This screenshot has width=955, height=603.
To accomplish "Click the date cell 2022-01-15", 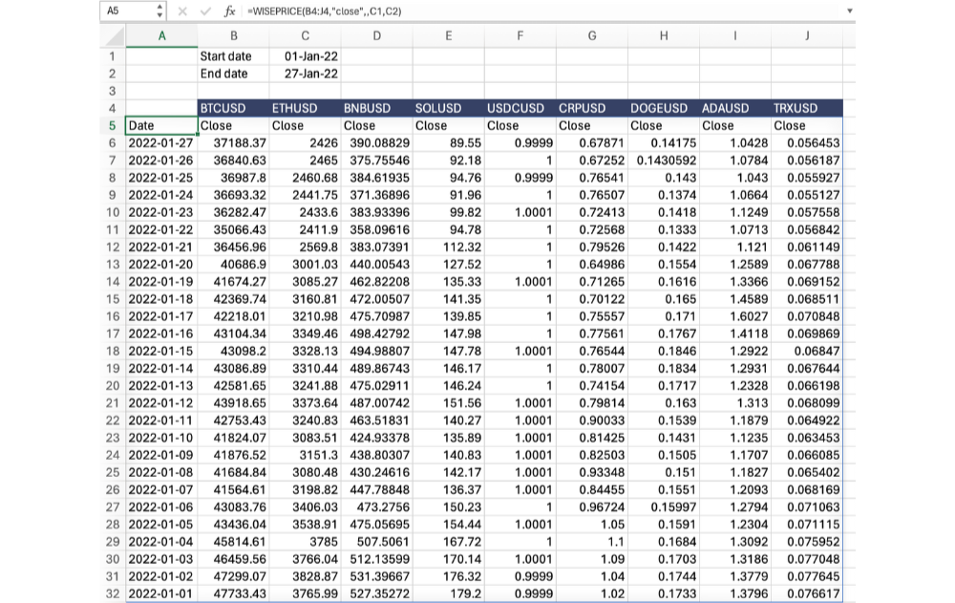I will coord(160,352).
